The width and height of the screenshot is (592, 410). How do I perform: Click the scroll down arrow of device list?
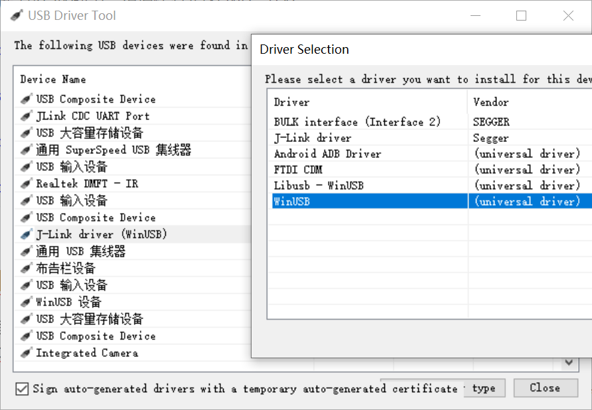pos(569,363)
